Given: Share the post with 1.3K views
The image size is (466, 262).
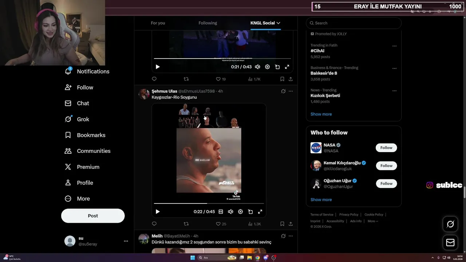Looking at the screenshot, I should [291, 224].
